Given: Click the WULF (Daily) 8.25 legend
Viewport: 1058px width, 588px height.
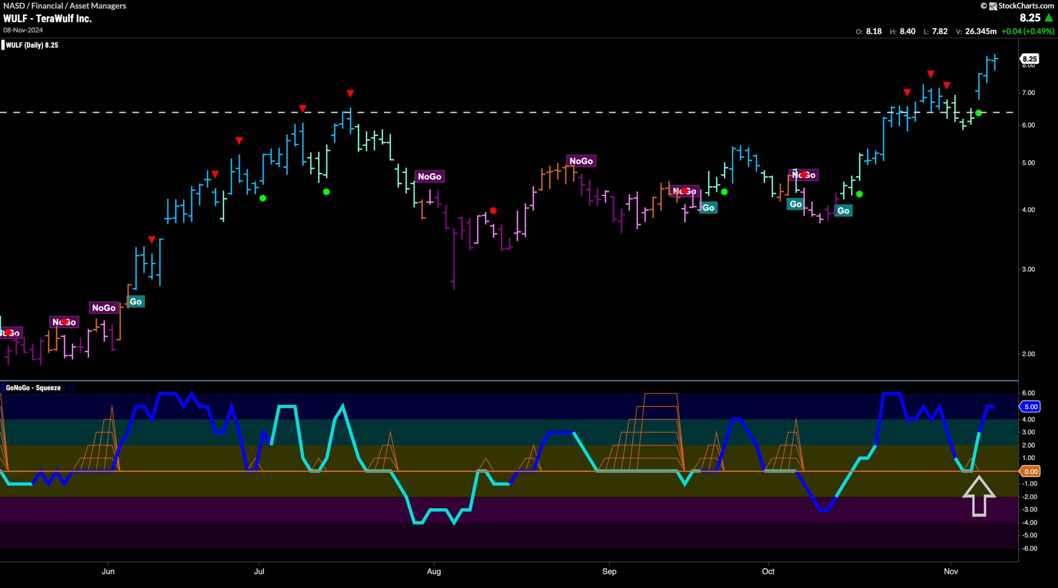Looking at the screenshot, I should [x=32, y=45].
